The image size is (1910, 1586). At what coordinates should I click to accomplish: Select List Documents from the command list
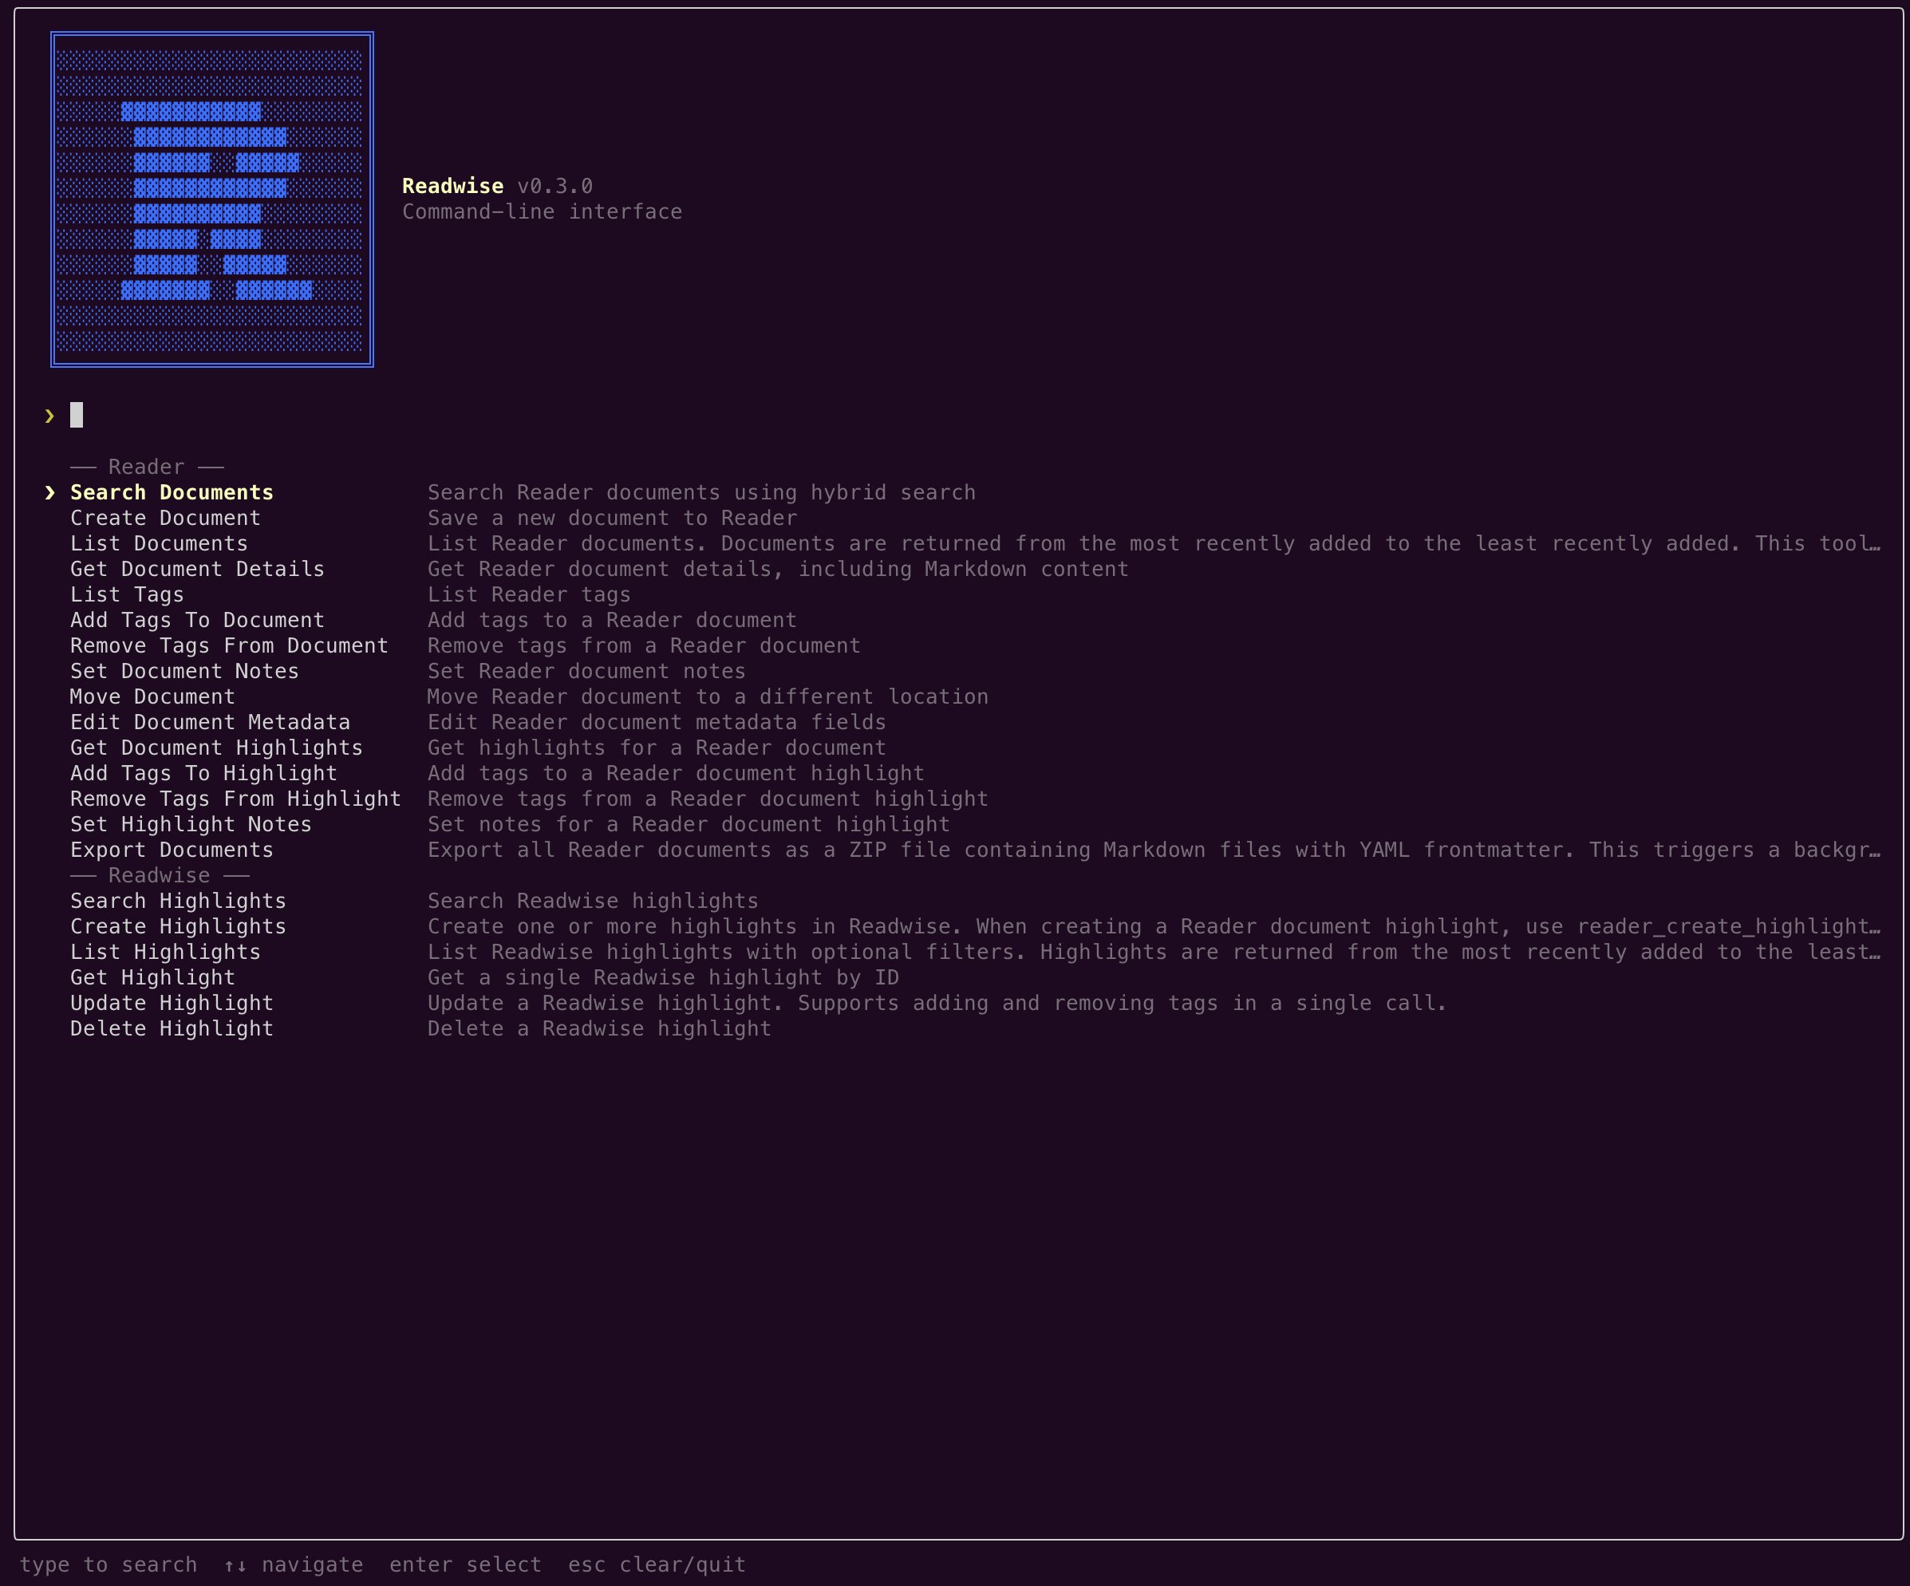[158, 543]
